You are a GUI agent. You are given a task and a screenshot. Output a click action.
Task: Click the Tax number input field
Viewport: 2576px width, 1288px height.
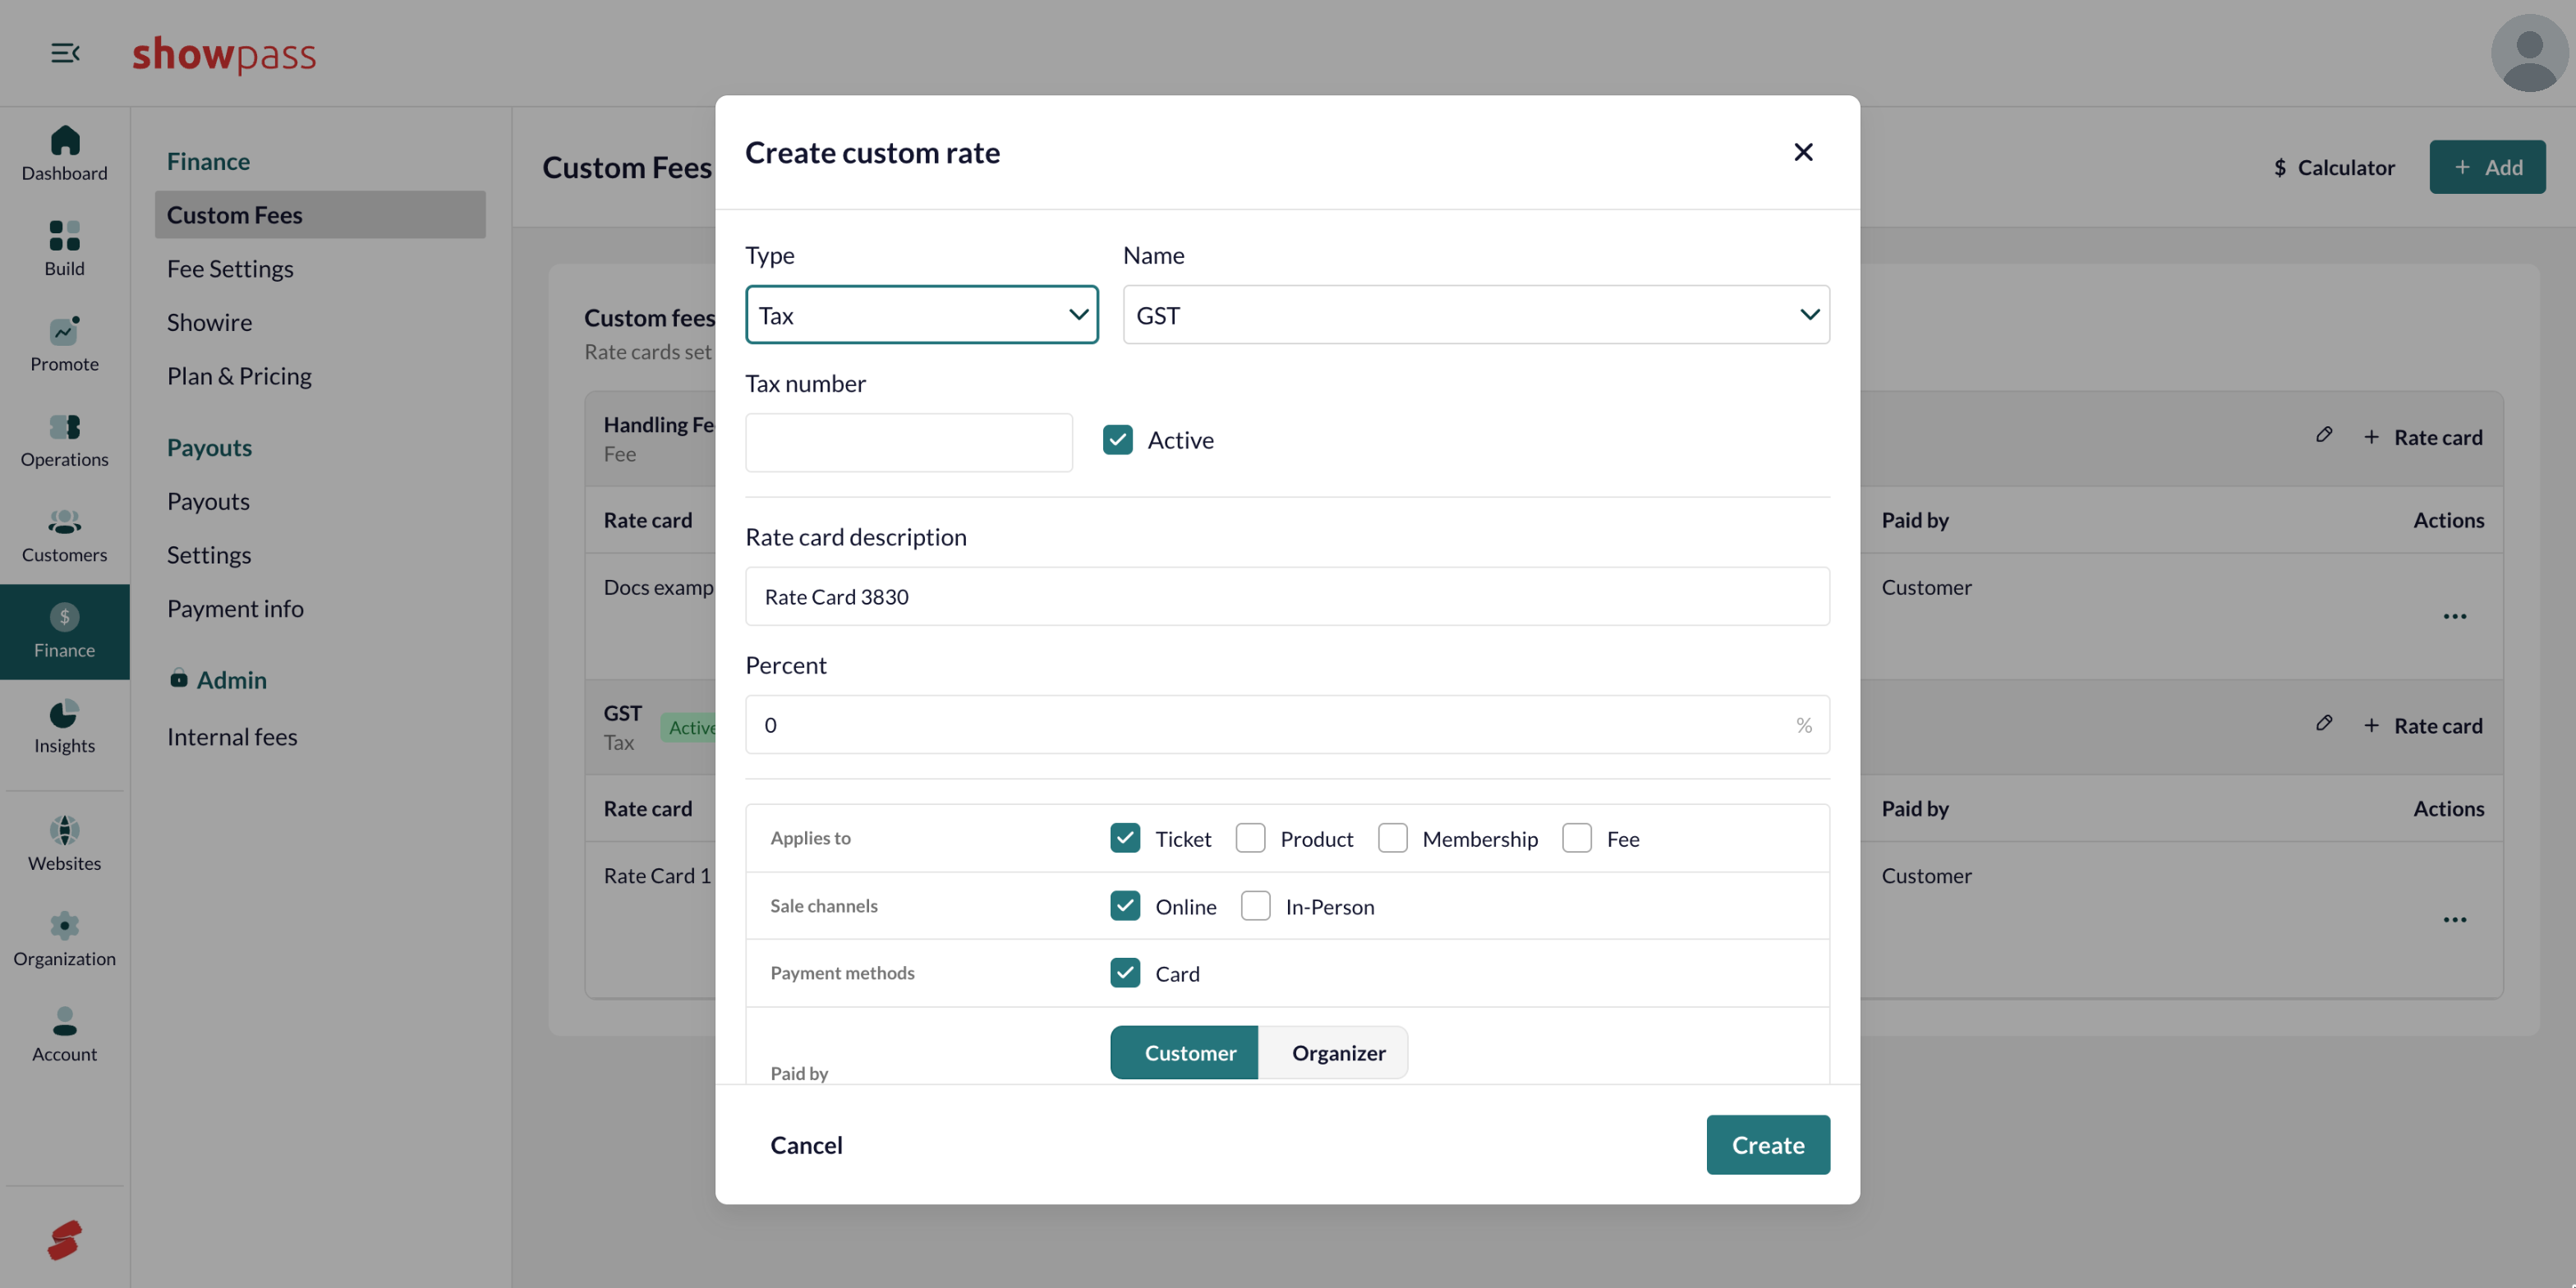909,443
